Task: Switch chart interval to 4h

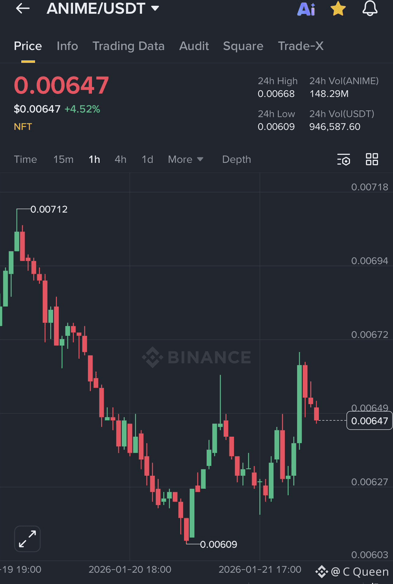Action: tap(120, 160)
